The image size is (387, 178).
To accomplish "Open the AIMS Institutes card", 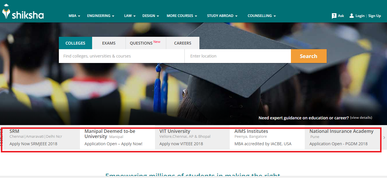I will [x=267, y=137].
